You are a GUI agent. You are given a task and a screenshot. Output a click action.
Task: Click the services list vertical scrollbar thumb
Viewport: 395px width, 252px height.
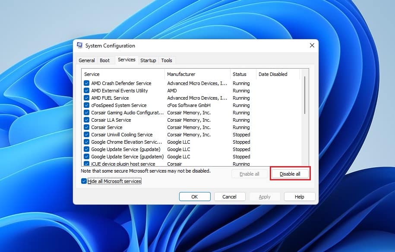click(x=305, y=95)
